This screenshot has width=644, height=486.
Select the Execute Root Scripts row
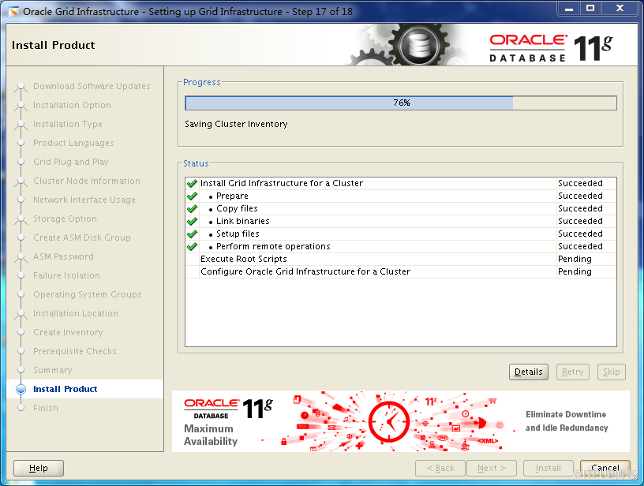[401, 259]
